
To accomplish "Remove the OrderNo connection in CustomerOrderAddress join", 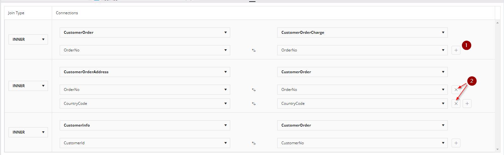I will [x=456, y=90].
